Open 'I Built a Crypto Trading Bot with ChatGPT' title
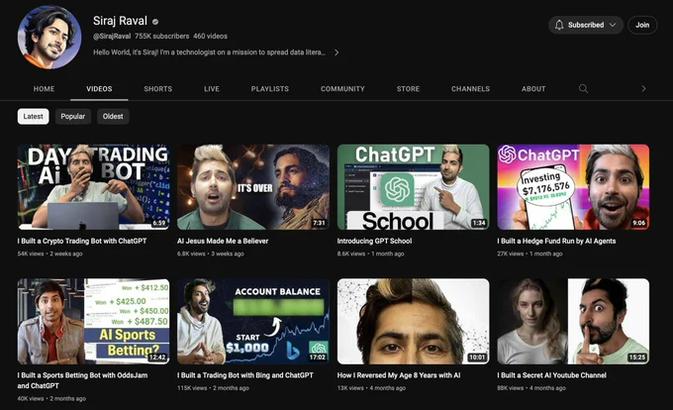This screenshot has width=673, height=410. click(x=81, y=241)
